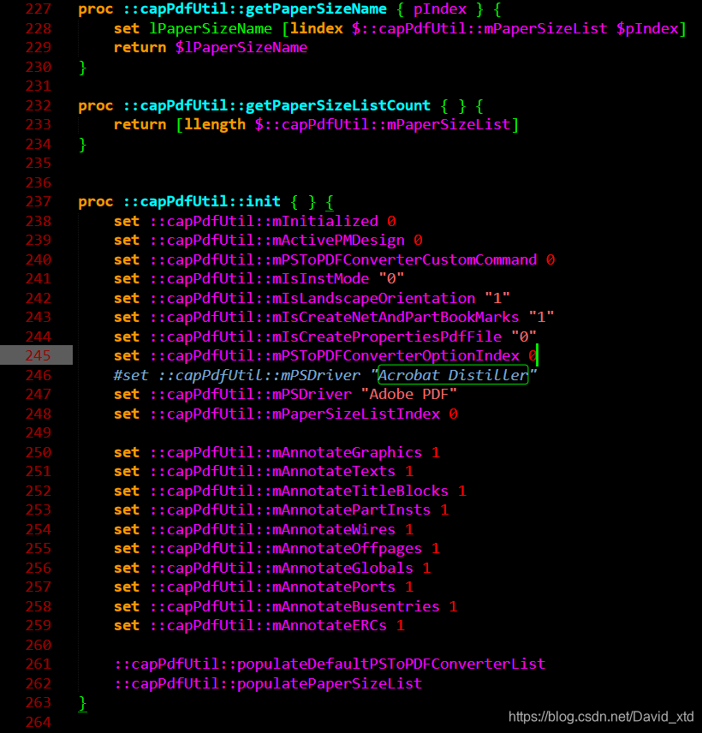The width and height of the screenshot is (702, 733).
Task: Click line number 227 in the gutter
Action: tap(38, 9)
